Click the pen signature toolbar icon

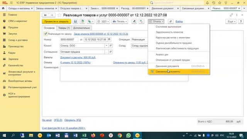134,22
